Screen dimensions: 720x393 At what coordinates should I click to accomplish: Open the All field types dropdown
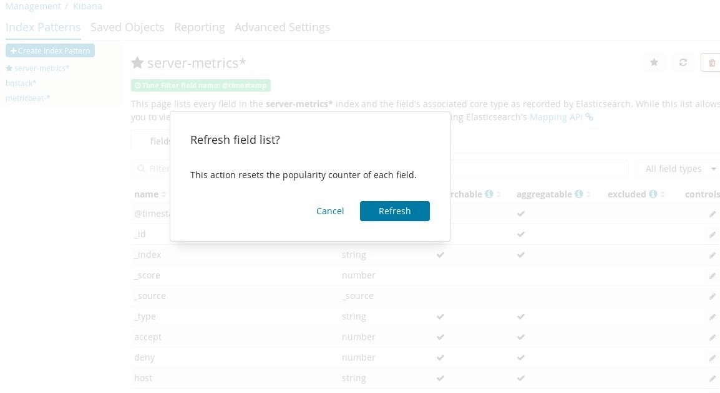(x=678, y=169)
